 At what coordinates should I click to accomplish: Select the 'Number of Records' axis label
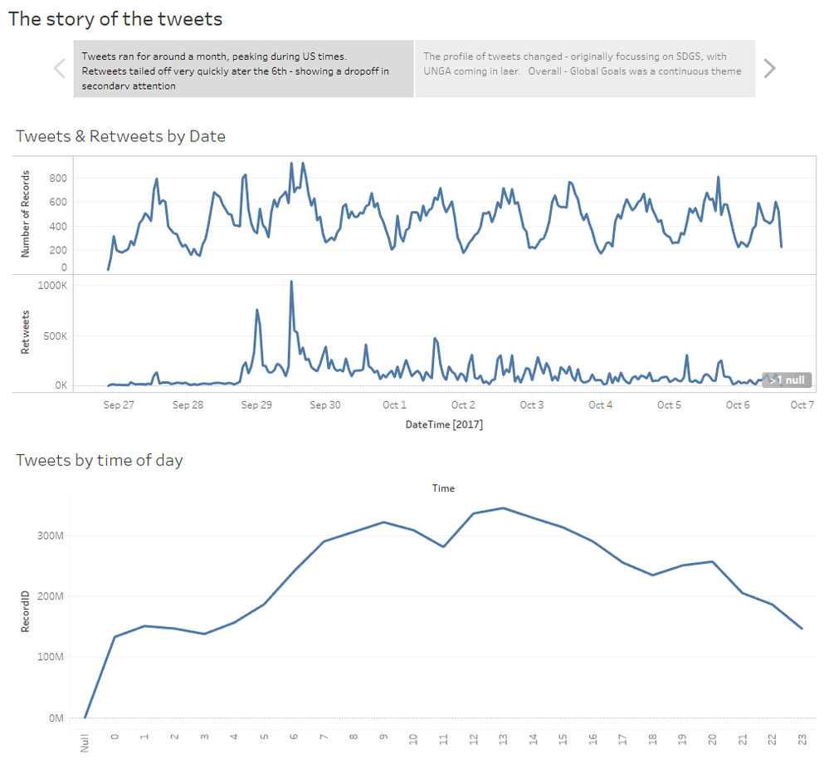point(25,214)
